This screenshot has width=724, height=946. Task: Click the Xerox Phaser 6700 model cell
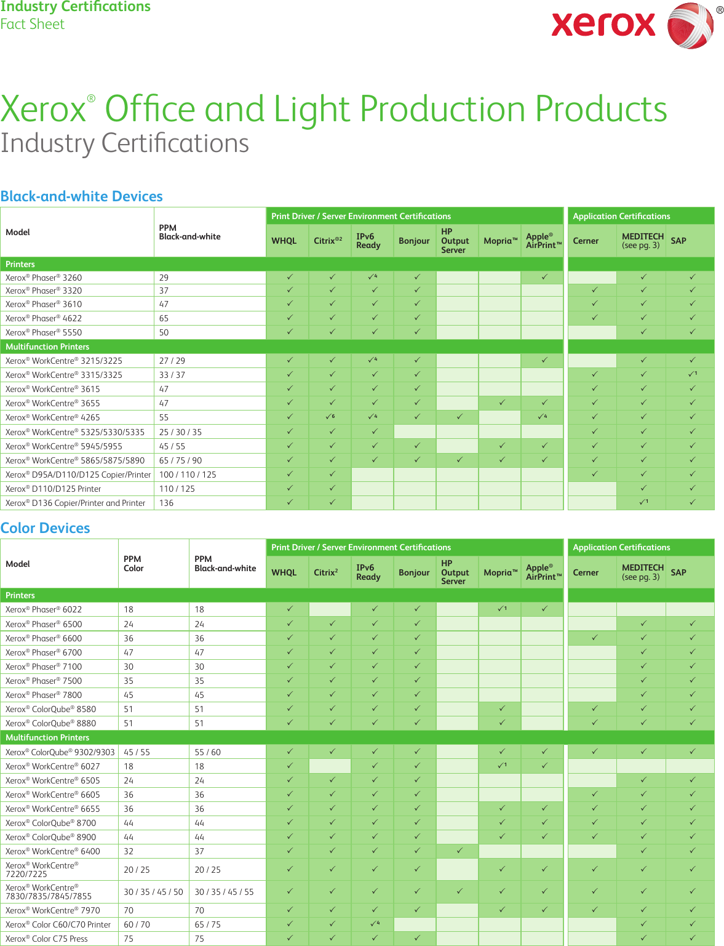point(60,652)
